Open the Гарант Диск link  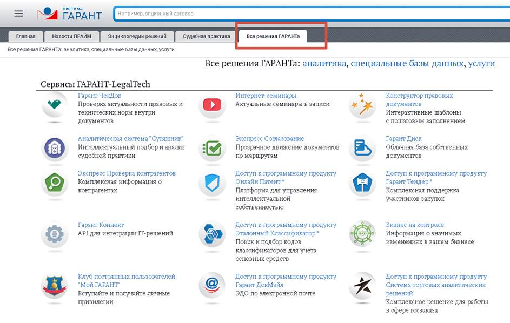pyautogui.click(x=403, y=139)
